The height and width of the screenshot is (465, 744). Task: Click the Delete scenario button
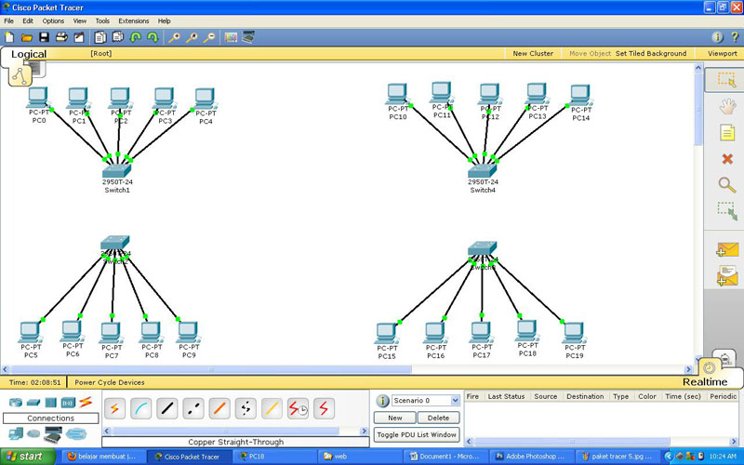click(x=438, y=418)
